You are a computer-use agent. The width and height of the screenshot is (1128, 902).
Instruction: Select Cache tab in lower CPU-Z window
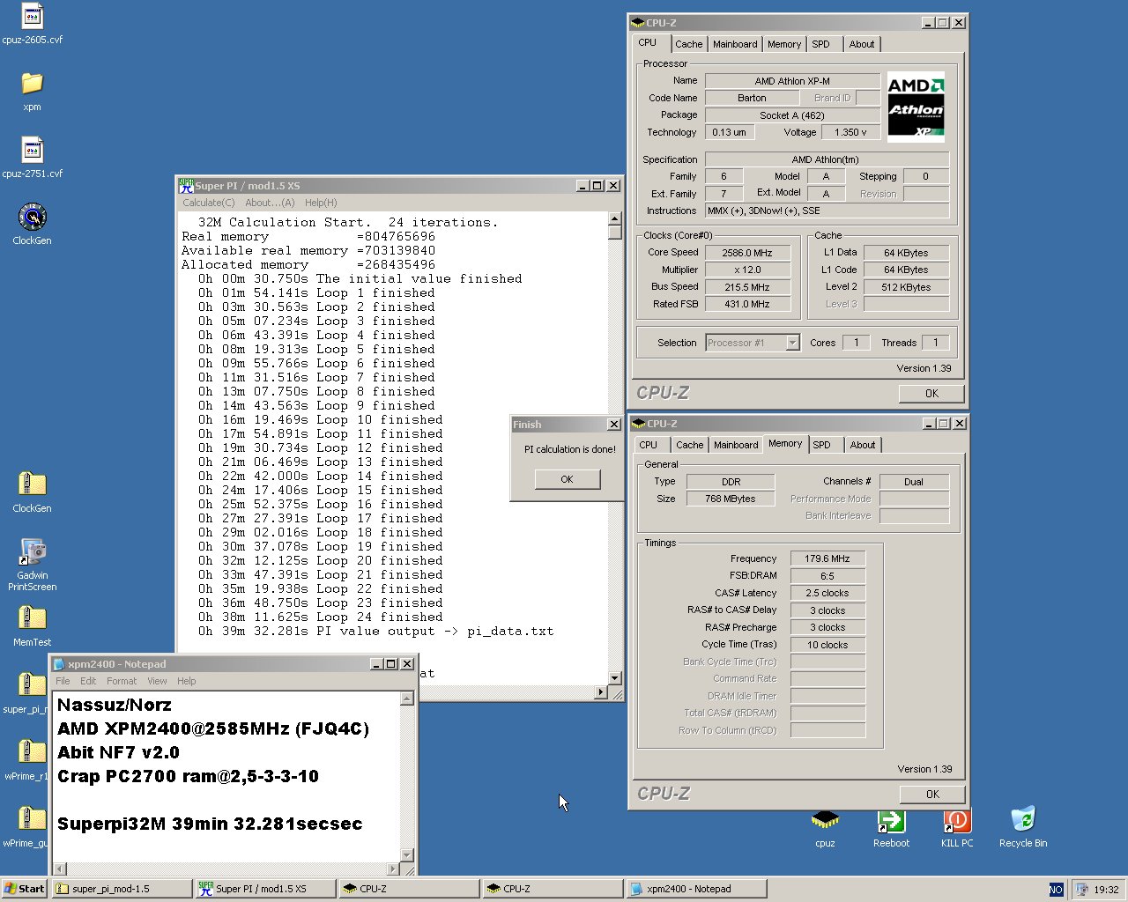(690, 445)
